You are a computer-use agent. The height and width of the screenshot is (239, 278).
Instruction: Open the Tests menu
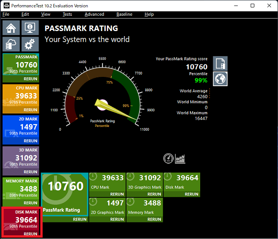pos(67,14)
